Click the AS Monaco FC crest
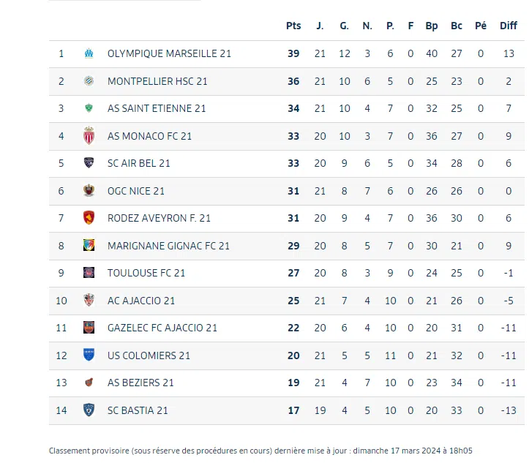Image resolution: width=529 pixels, height=463 pixels. tap(89, 136)
